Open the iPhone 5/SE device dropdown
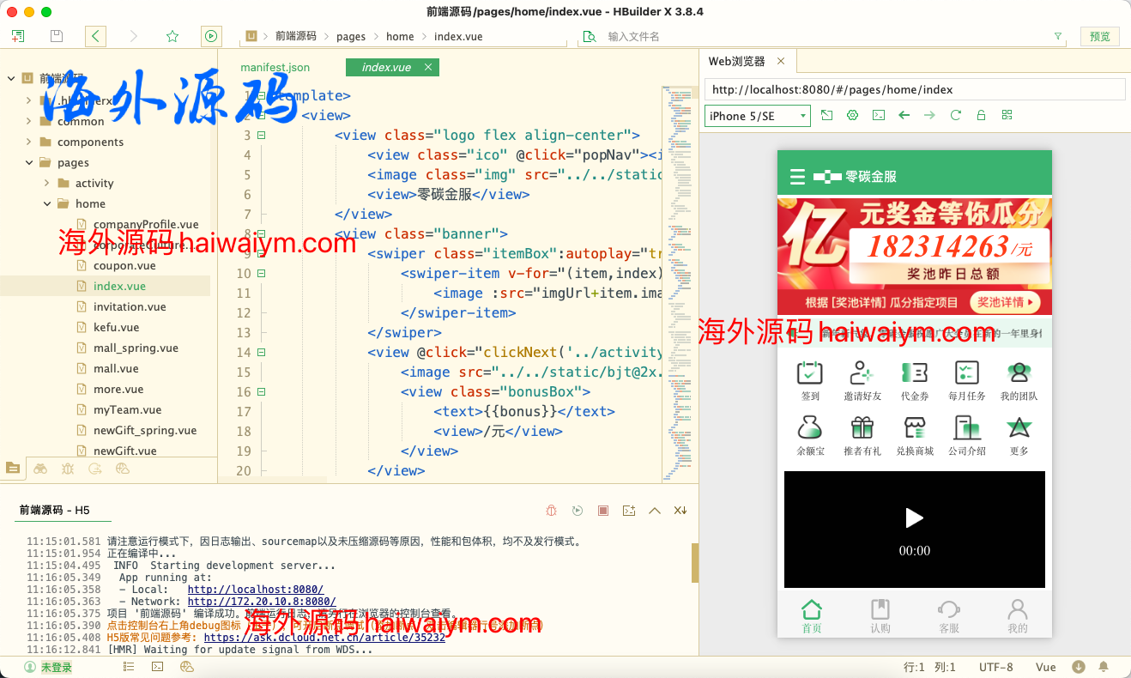This screenshot has width=1131, height=678. (x=757, y=116)
